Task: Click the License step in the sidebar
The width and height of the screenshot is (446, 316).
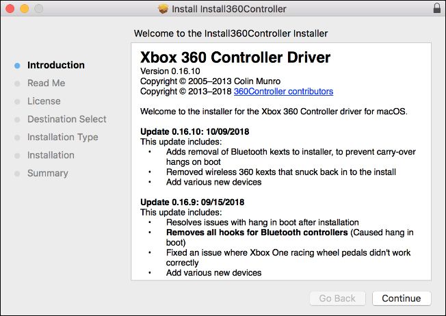Action: pos(44,101)
